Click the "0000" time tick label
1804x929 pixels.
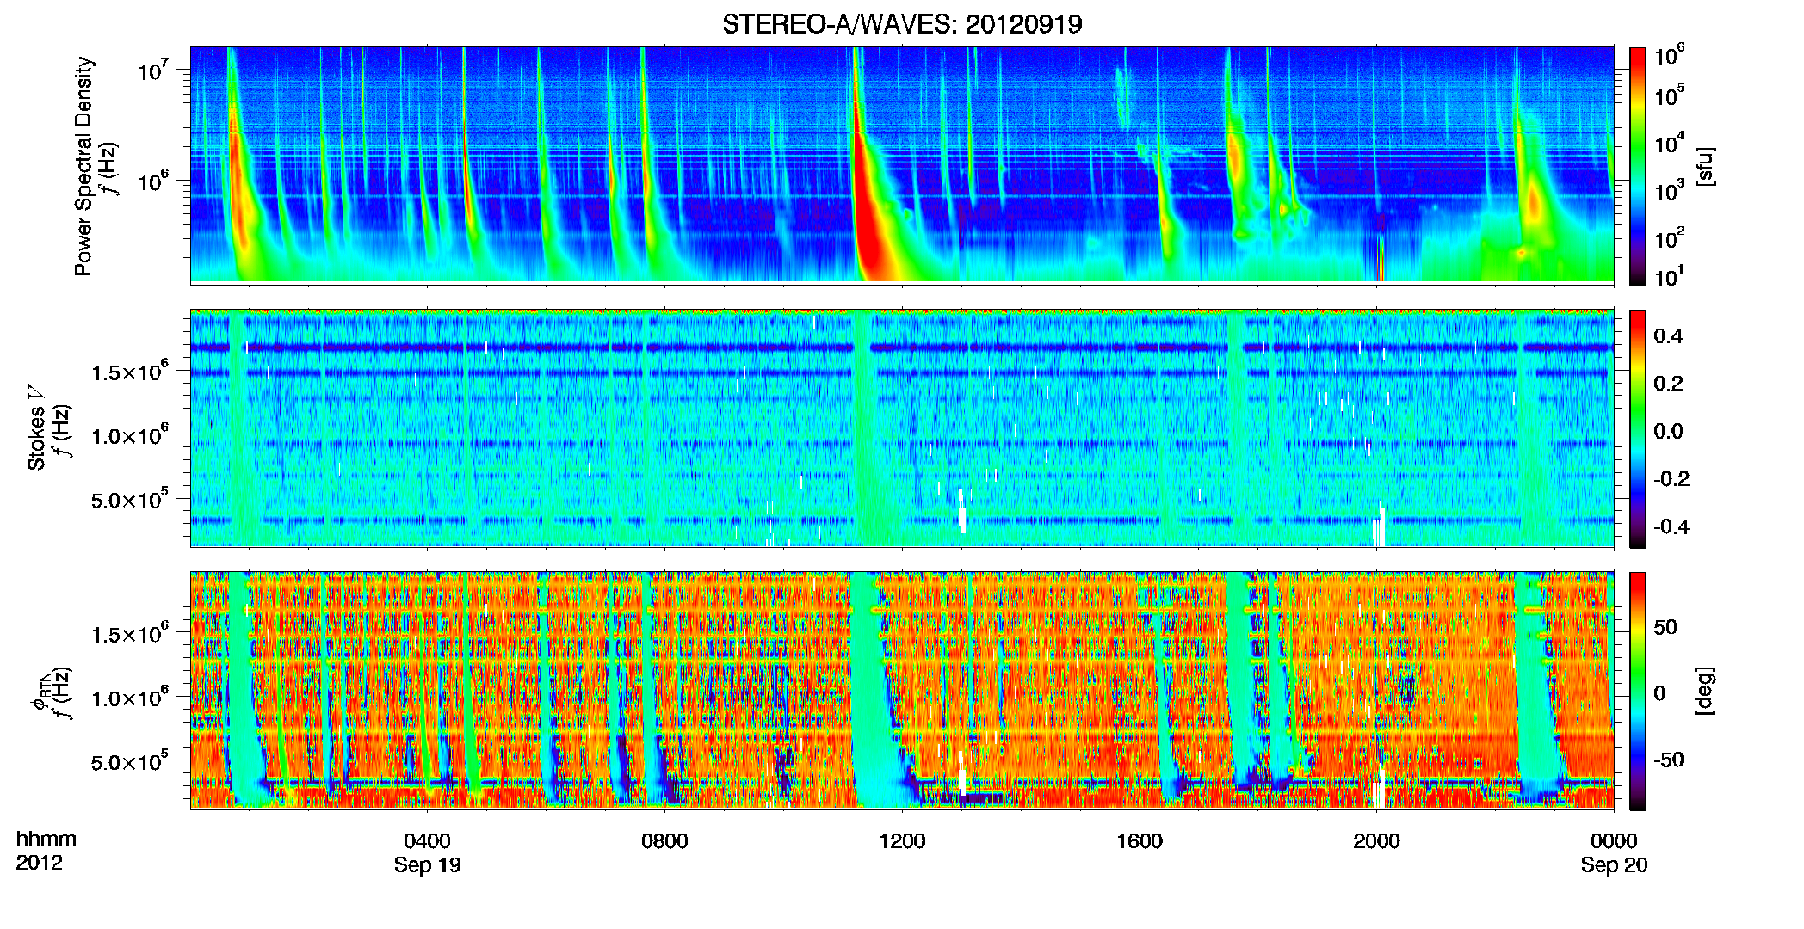click(x=1614, y=841)
